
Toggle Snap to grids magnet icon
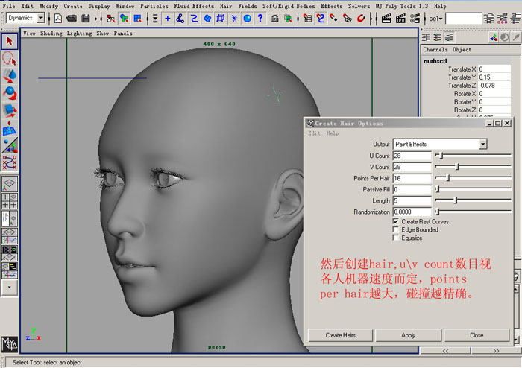(307, 19)
